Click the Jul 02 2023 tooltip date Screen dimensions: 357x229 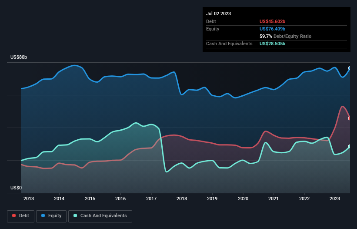click(218, 13)
